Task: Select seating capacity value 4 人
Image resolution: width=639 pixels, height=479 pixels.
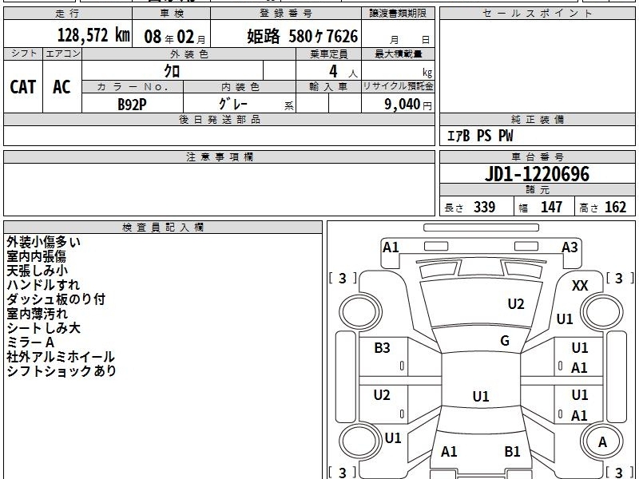Action: [343, 72]
